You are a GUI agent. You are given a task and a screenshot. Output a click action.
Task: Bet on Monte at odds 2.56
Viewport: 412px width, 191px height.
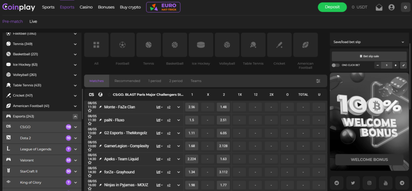(x=192, y=107)
